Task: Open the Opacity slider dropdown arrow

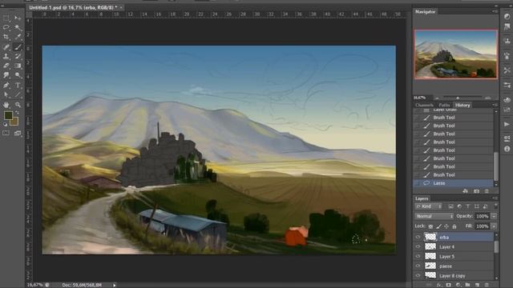Action: pyautogui.click(x=494, y=216)
